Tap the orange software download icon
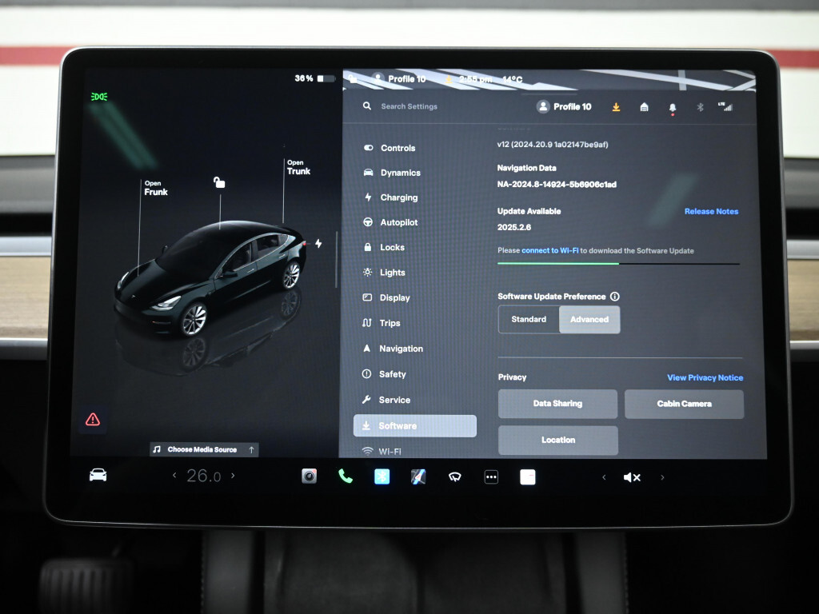The width and height of the screenshot is (819, 614). [x=616, y=107]
